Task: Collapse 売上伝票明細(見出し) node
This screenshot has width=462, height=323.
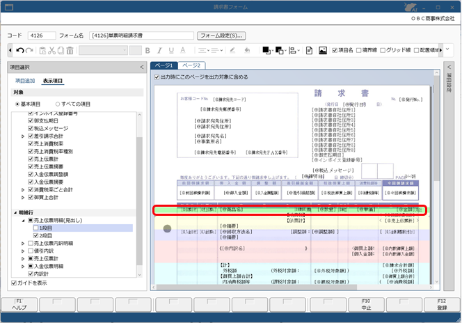Action: (x=23, y=221)
